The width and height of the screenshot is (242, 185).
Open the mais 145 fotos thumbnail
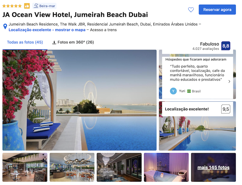pyautogui.click(x=213, y=167)
